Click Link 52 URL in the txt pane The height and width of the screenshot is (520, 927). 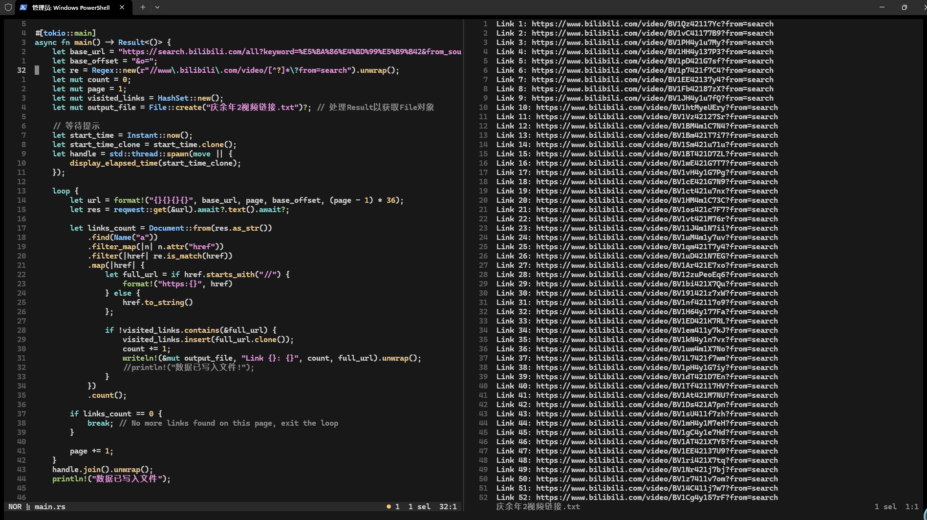657,498
